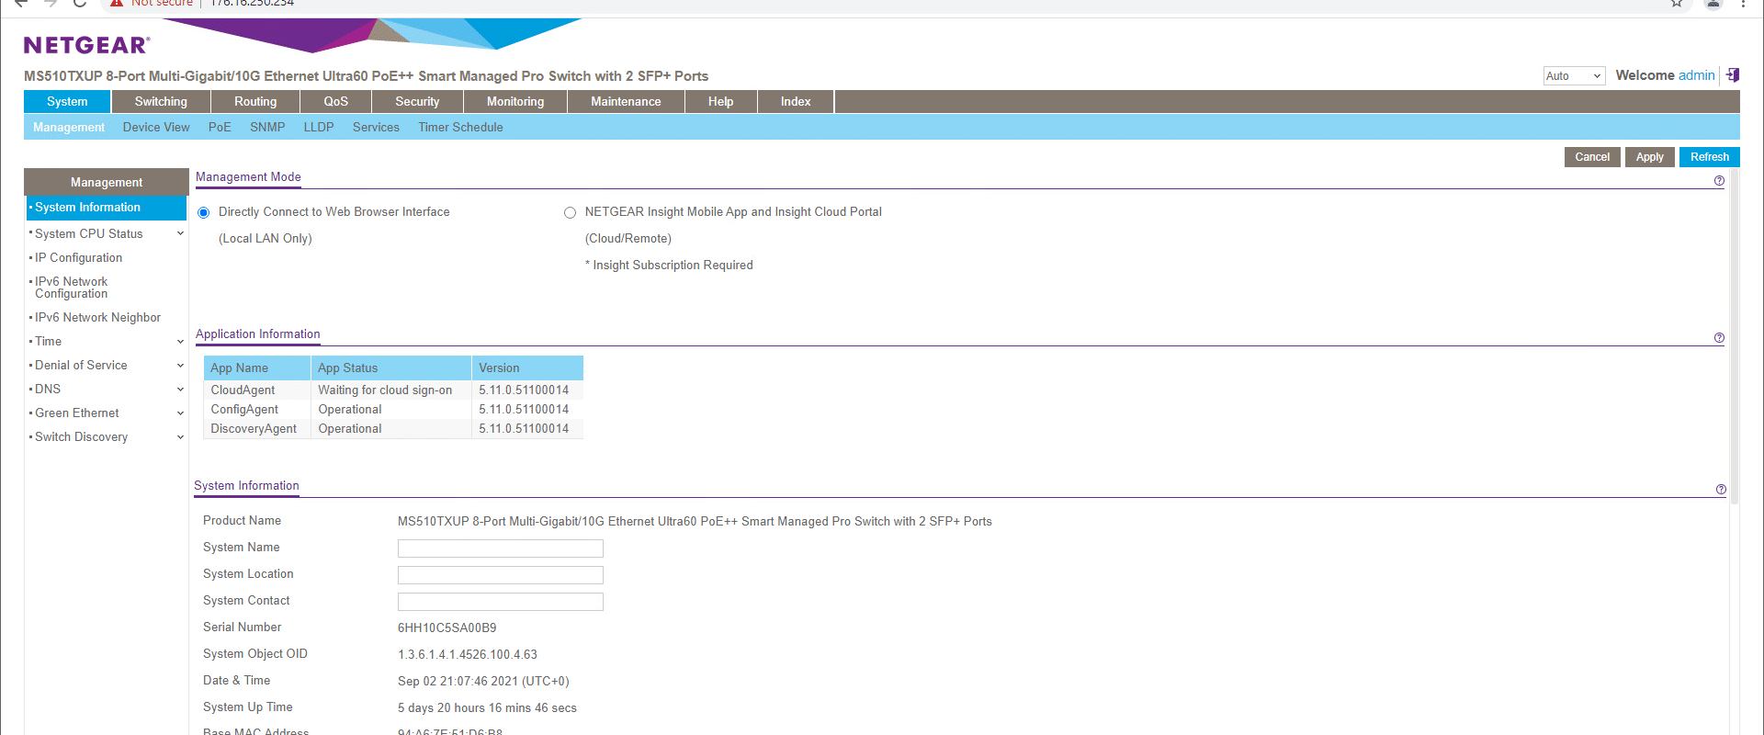This screenshot has width=1764, height=735.
Task: Click the NETGEAR logo
Action: [86, 45]
